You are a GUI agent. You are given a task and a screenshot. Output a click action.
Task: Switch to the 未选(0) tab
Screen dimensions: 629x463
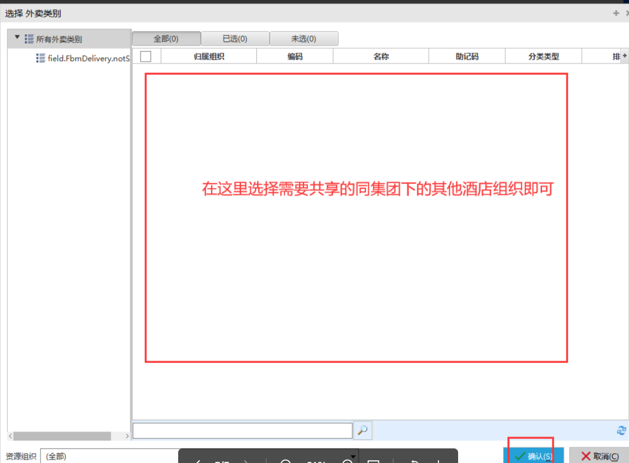(x=304, y=39)
